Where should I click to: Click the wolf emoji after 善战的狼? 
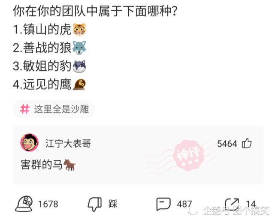(x=79, y=48)
